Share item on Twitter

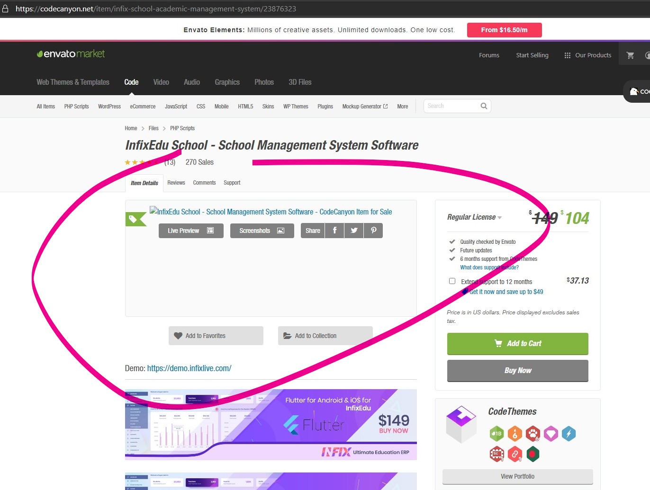pyautogui.click(x=354, y=231)
